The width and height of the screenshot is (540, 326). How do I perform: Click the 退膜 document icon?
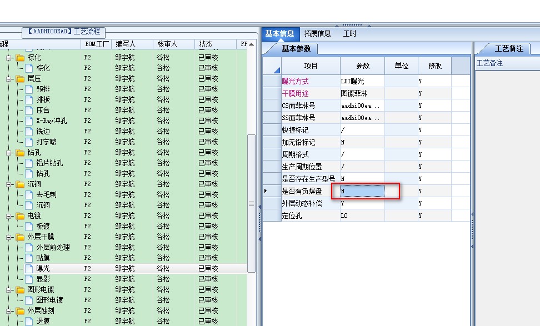[29, 321]
